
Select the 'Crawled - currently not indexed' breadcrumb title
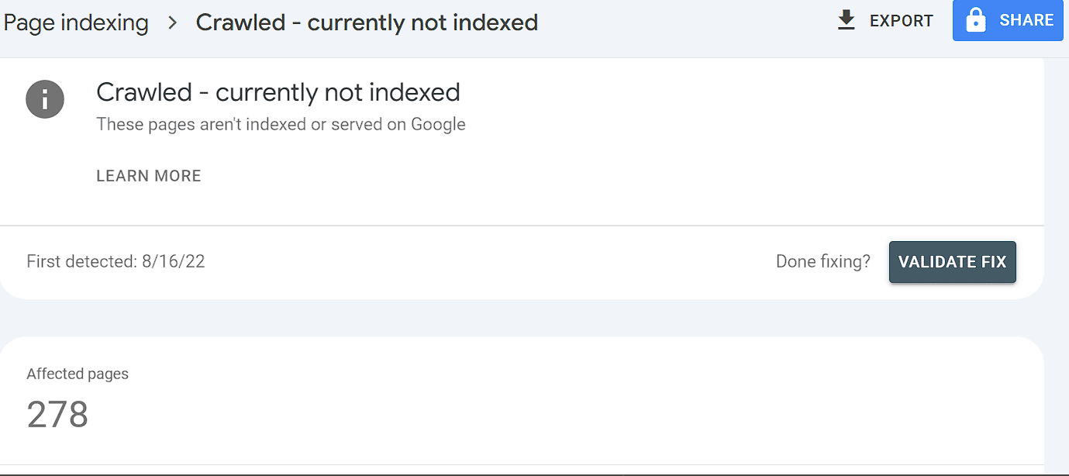(367, 22)
